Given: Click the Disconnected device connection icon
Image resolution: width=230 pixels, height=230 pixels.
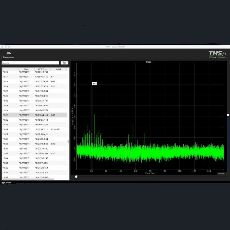Looking at the screenshot, I should click(8, 54).
